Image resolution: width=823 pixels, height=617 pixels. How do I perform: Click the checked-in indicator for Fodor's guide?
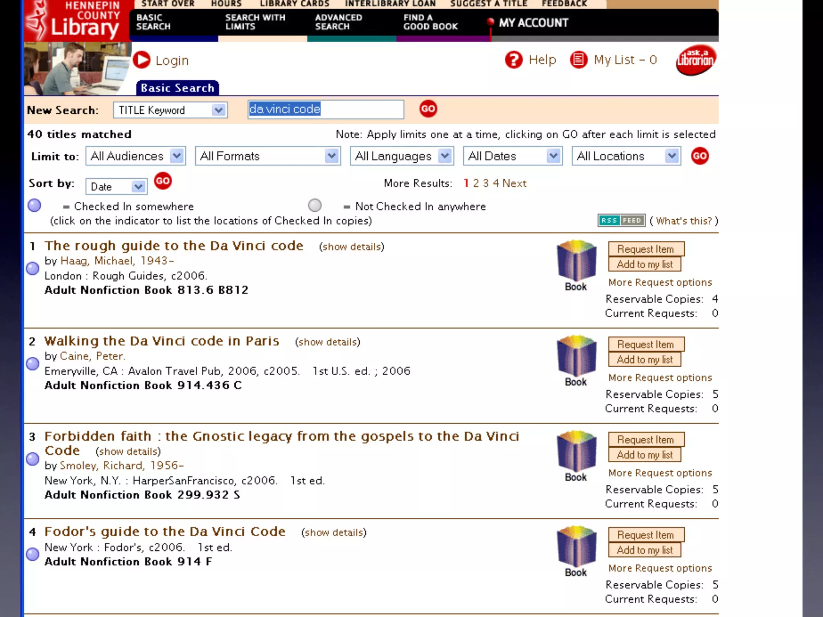(x=33, y=554)
